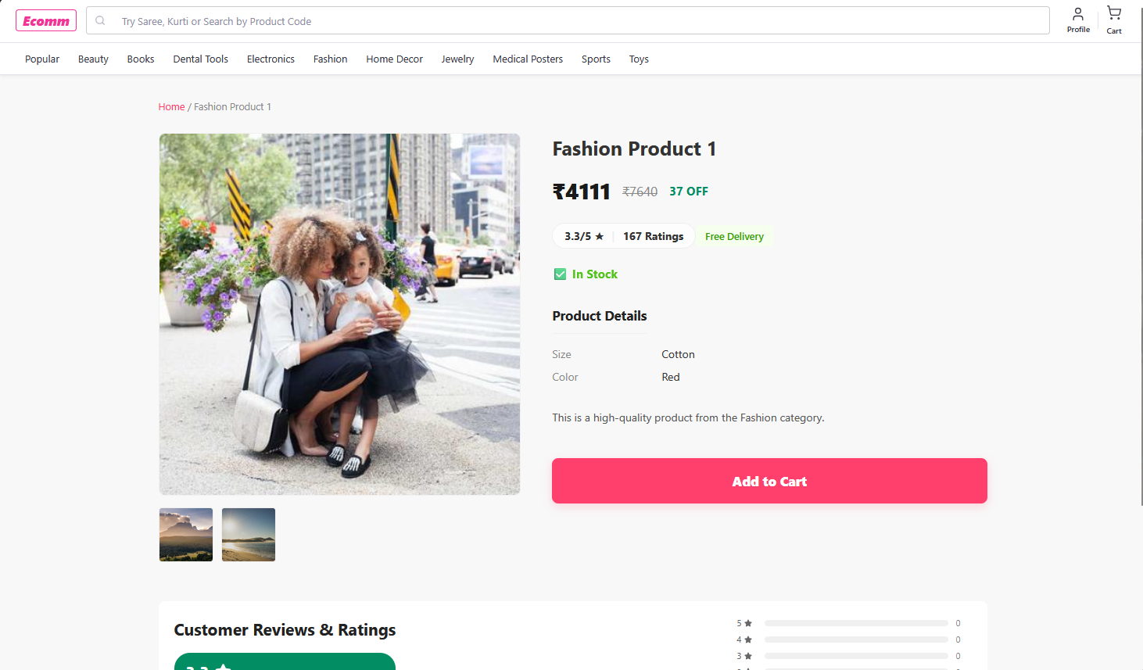Select the Jewelry category

457,59
